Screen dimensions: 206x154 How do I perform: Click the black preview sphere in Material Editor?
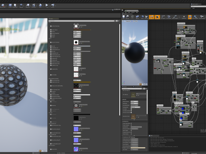[134, 53]
